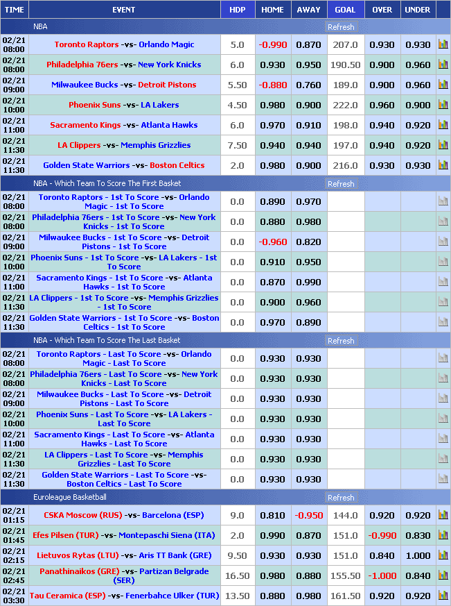The width and height of the screenshot is (451, 606).
Task: Open chart icon for Golden State Warriors game
Action: (443, 165)
